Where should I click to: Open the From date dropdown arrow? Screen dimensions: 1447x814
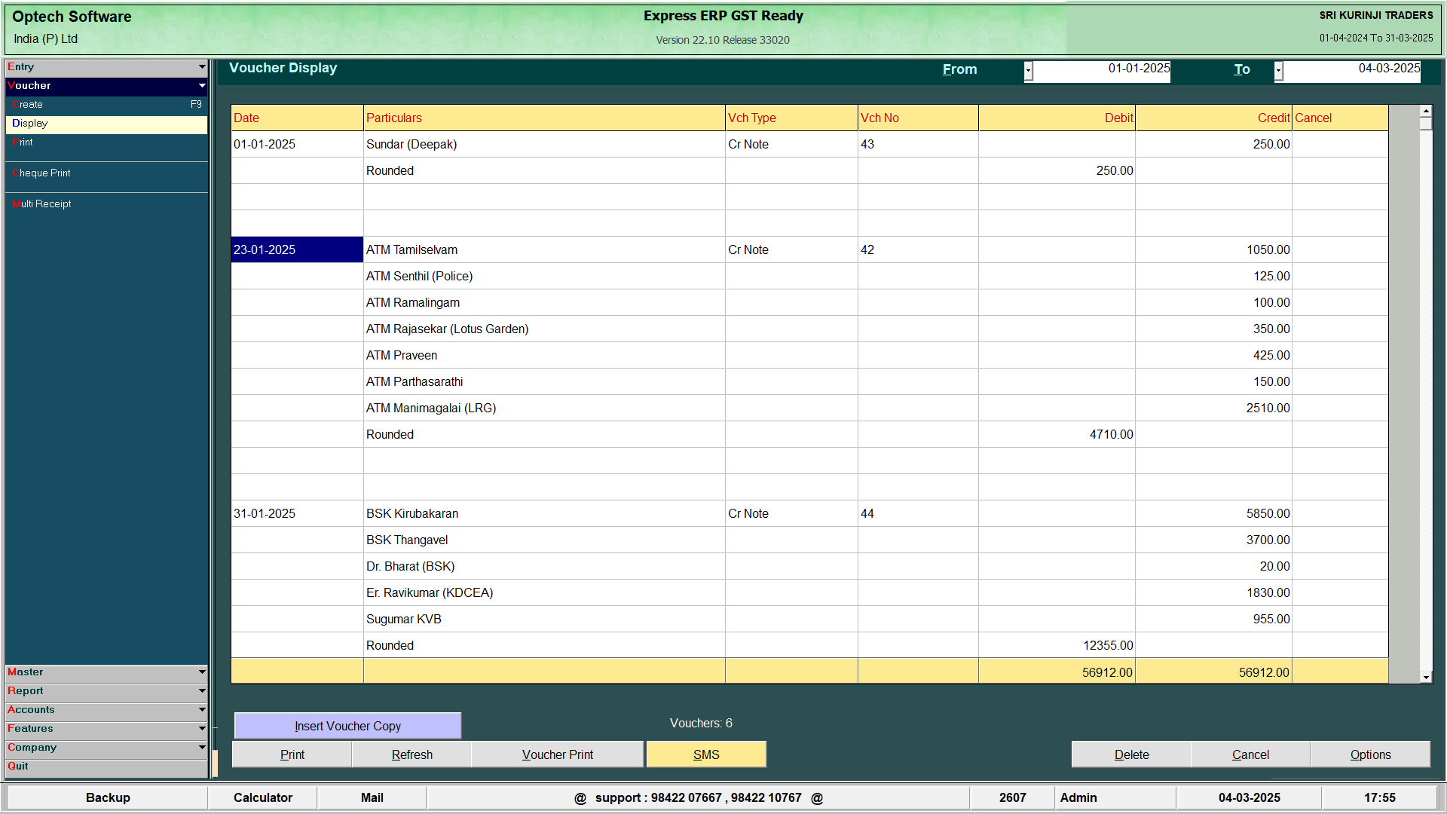1028,71
